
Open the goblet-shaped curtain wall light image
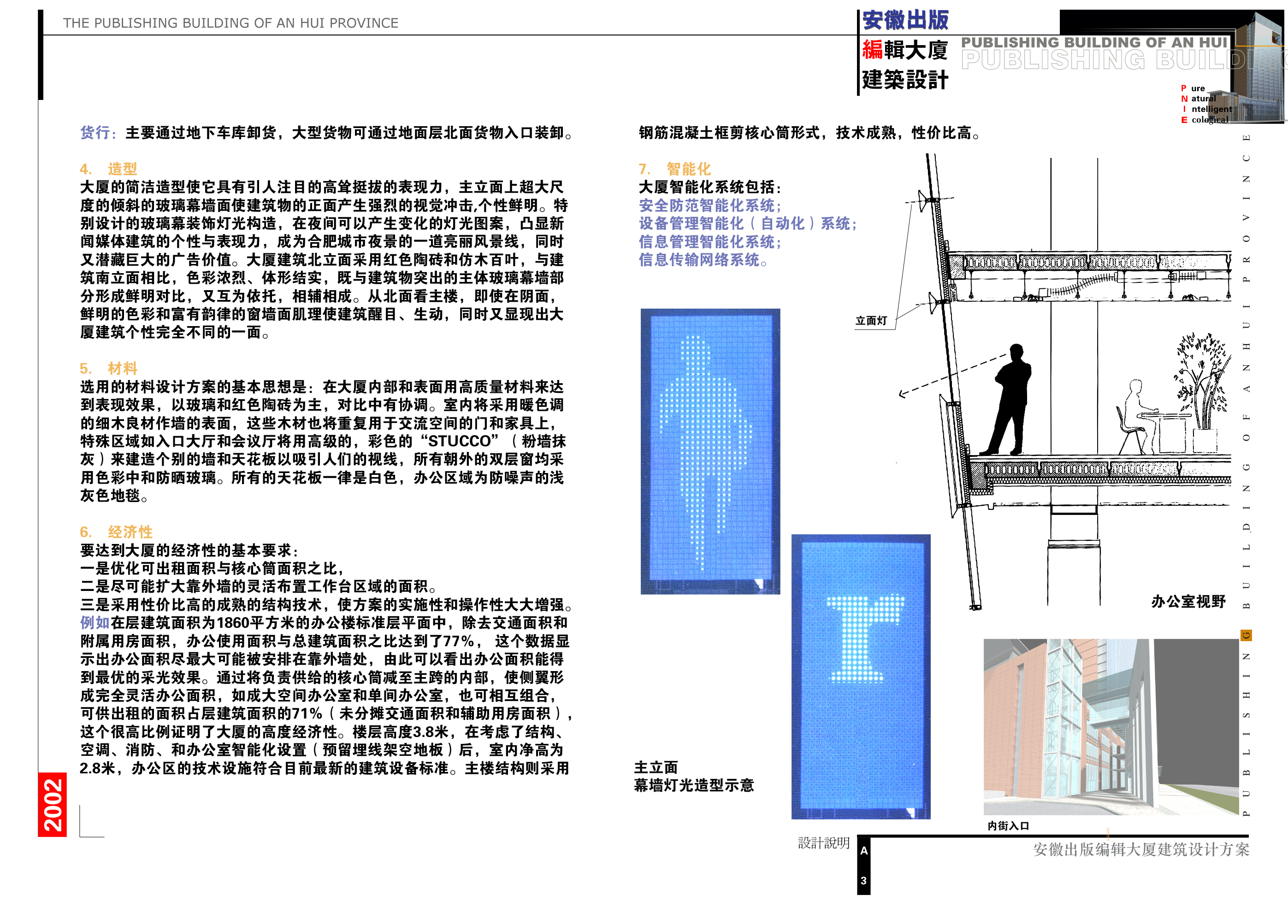point(861,677)
